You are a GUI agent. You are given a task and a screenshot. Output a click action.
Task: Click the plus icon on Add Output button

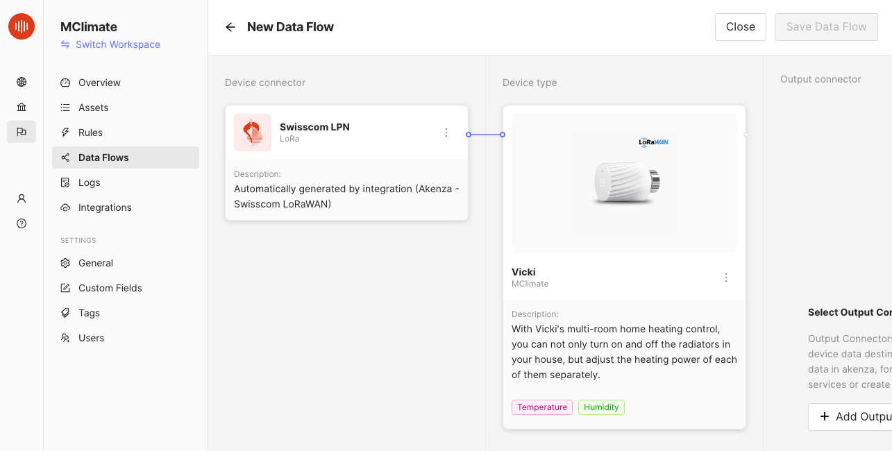pyautogui.click(x=825, y=416)
